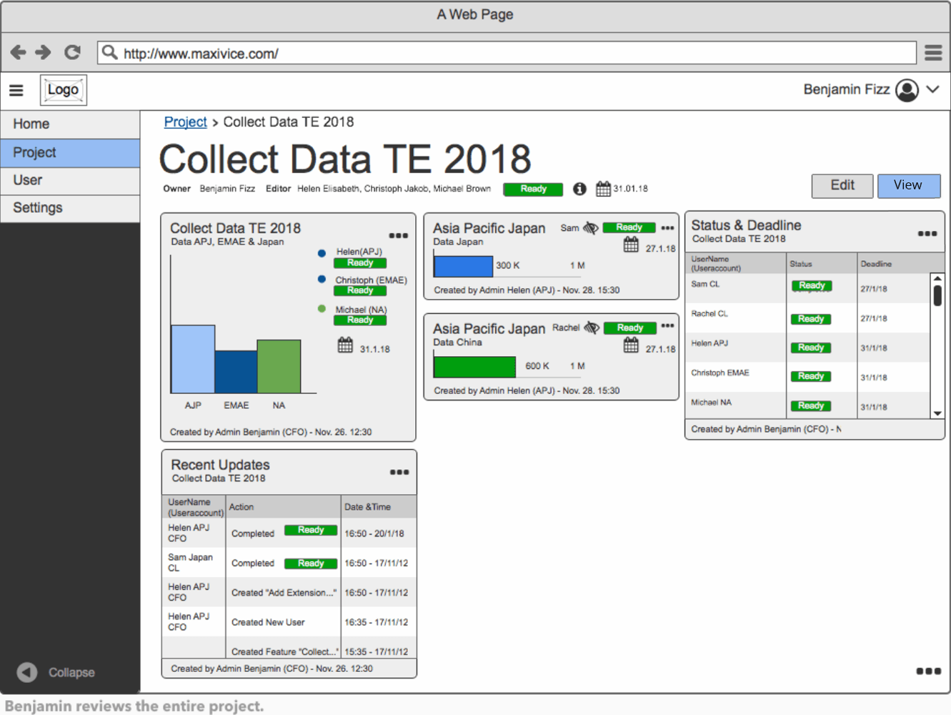Open calendar in Data Japan card

coord(631,245)
